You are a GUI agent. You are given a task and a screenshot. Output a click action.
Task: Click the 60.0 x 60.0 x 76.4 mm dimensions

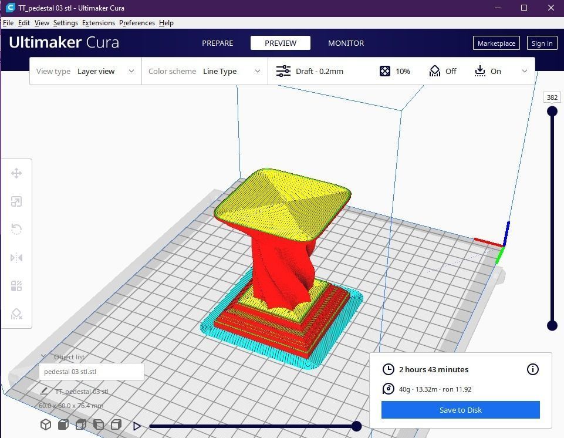point(71,406)
